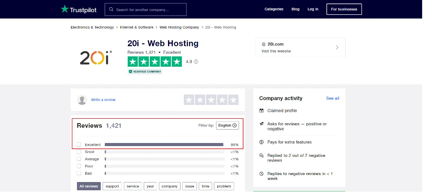Click the clock Replies to negative reviews icon
Screen dimensions: 423x192
[x=261, y=174]
